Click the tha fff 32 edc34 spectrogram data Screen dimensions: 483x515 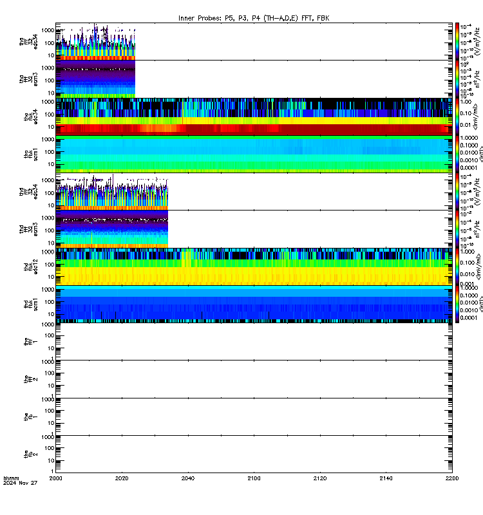[95, 42]
